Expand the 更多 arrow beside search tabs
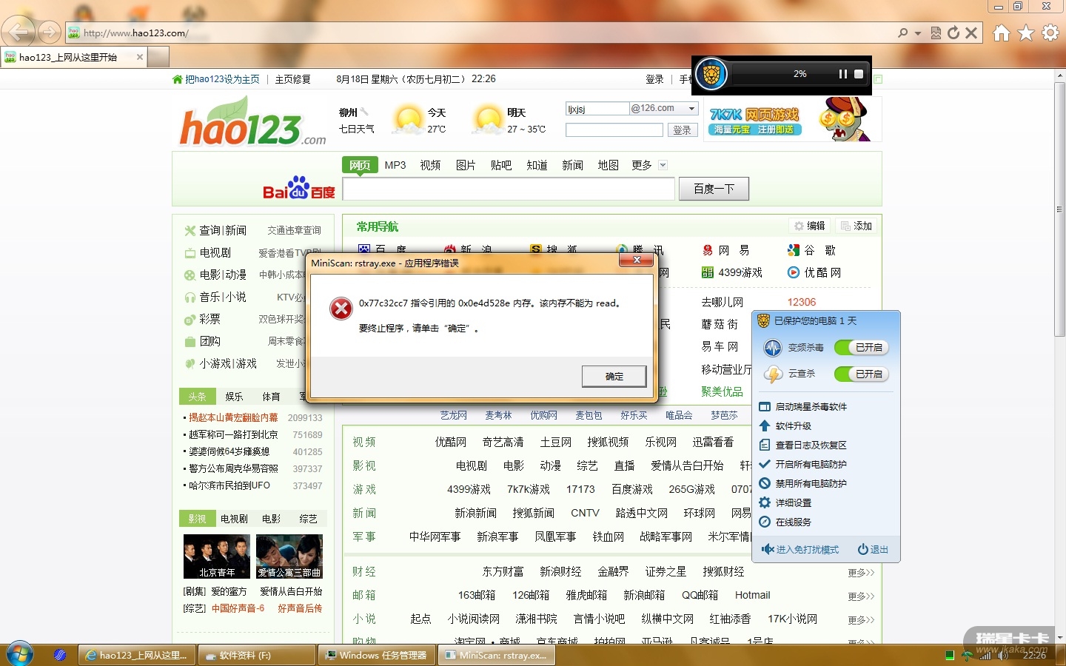 coord(663,165)
